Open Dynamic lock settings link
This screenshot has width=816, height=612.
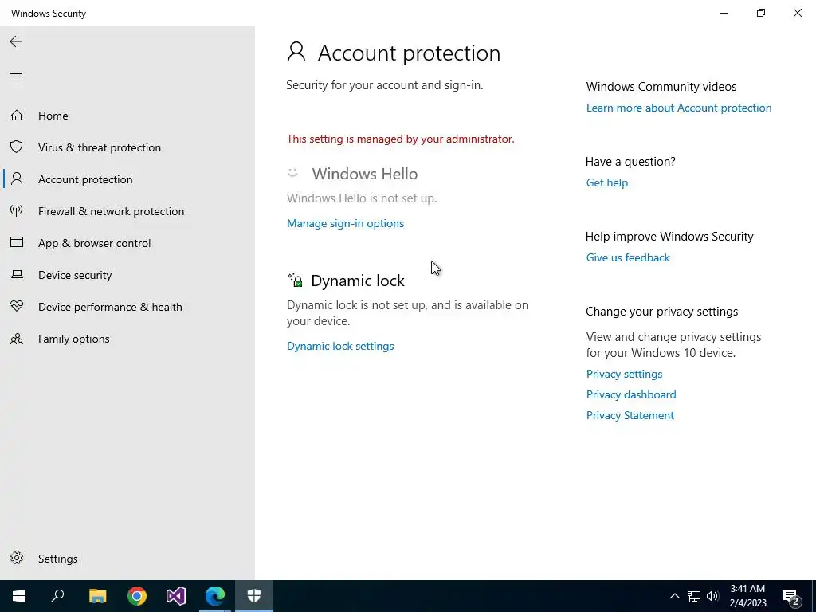click(340, 346)
